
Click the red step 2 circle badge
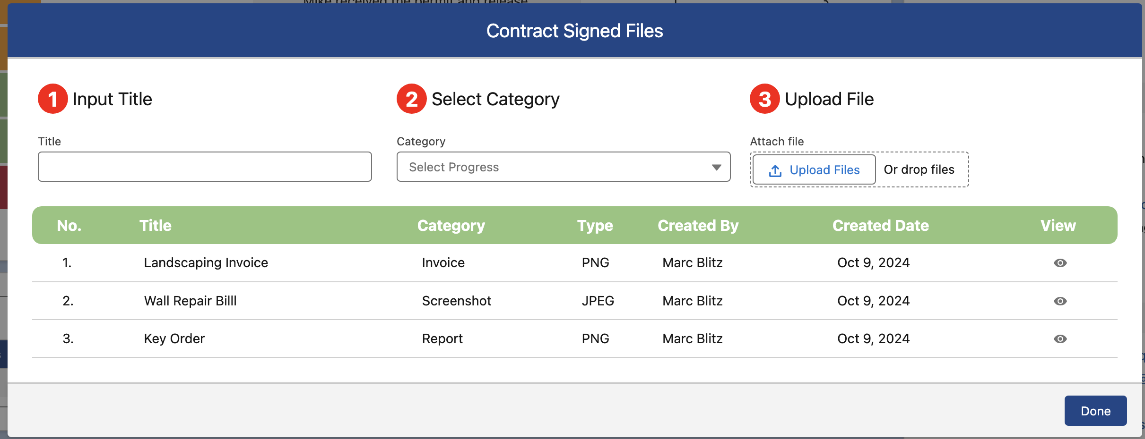pyautogui.click(x=412, y=99)
